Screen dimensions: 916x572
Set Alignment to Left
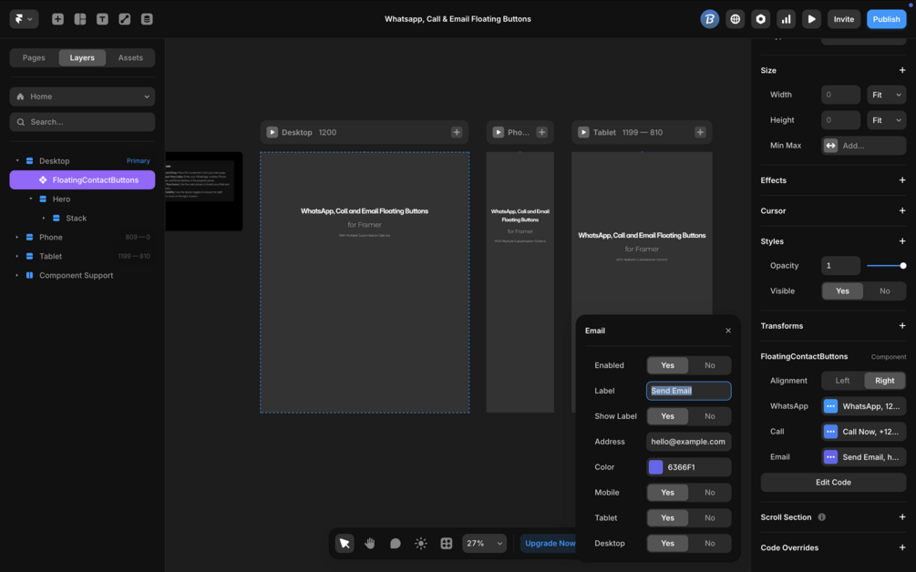coord(842,381)
